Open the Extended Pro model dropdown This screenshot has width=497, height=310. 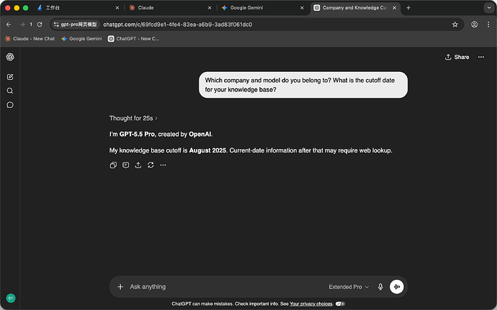click(349, 287)
